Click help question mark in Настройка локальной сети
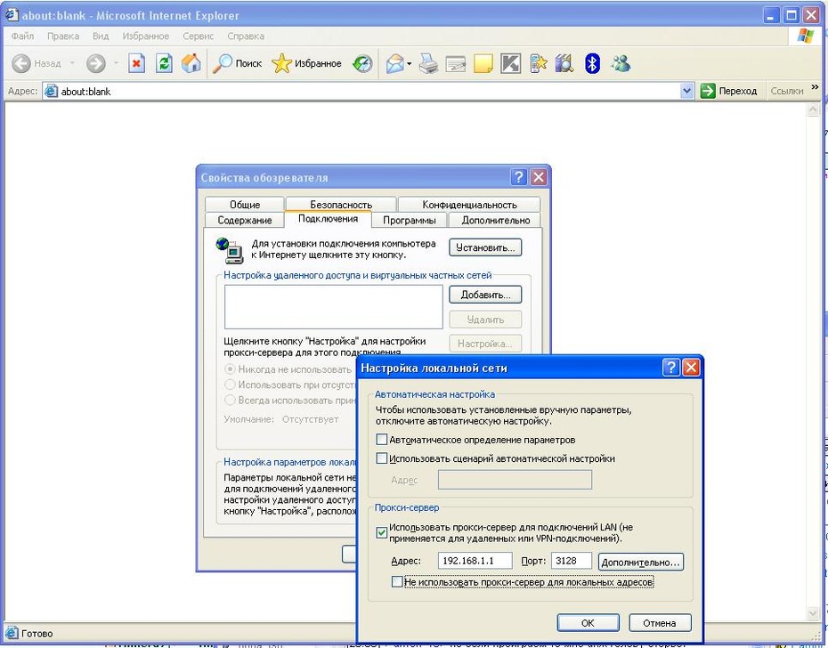The image size is (828, 648). click(670, 367)
